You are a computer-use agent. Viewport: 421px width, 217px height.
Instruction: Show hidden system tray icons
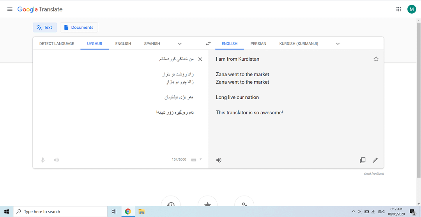[353, 212]
